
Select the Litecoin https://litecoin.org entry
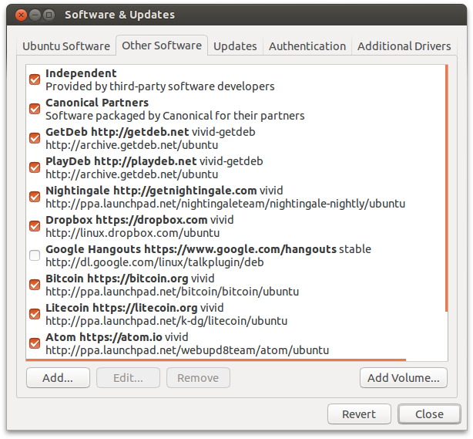click(x=166, y=314)
